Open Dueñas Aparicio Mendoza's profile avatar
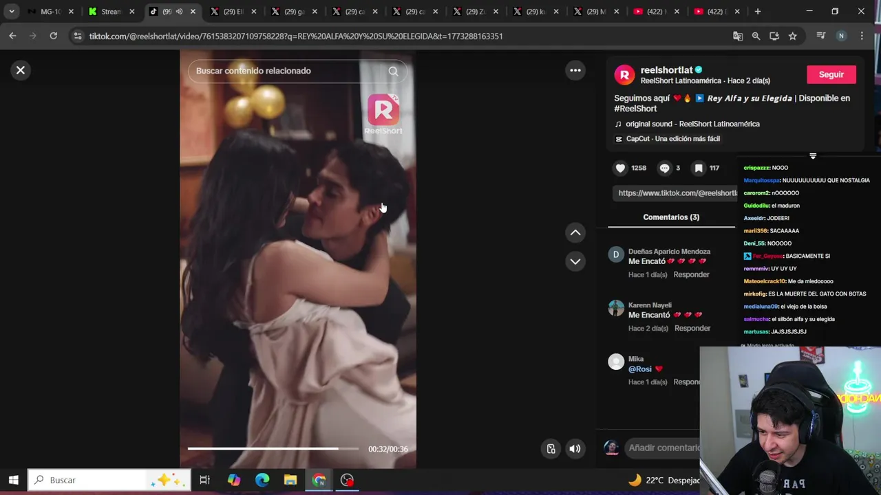The width and height of the screenshot is (881, 495). coord(616,254)
